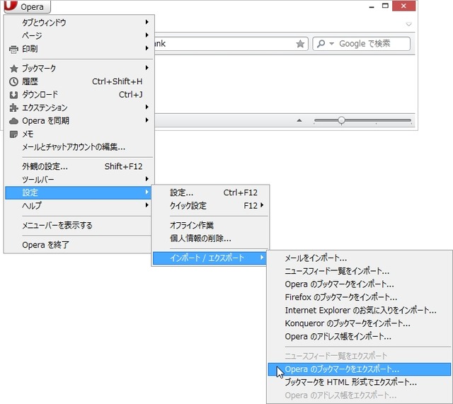
Task: Expand the エクステンション submenu arrow
Action: [x=147, y=107]
